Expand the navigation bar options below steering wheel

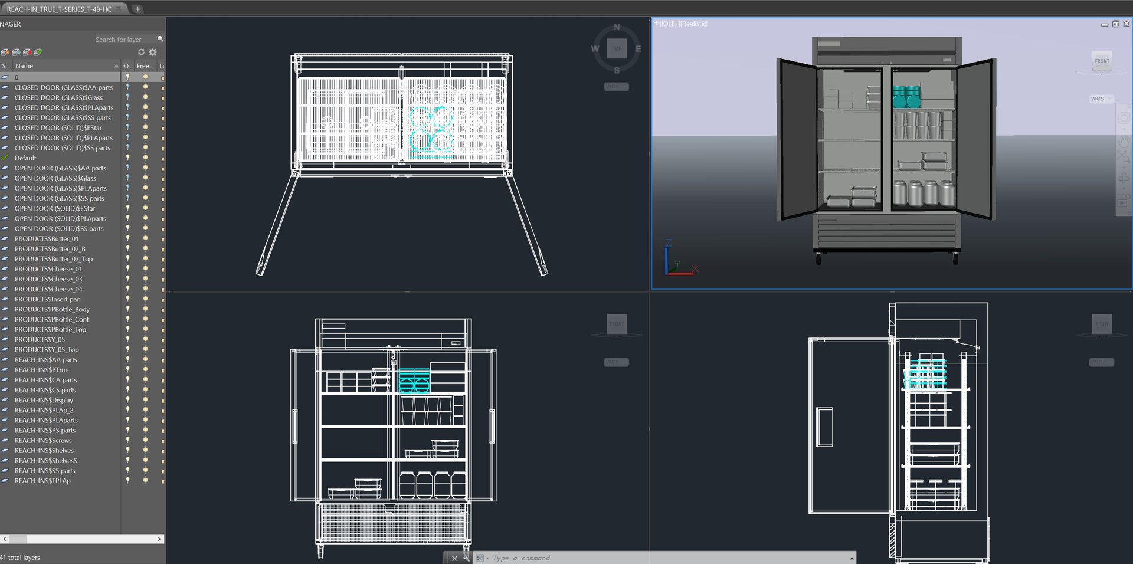click(x=1123, y=129)
